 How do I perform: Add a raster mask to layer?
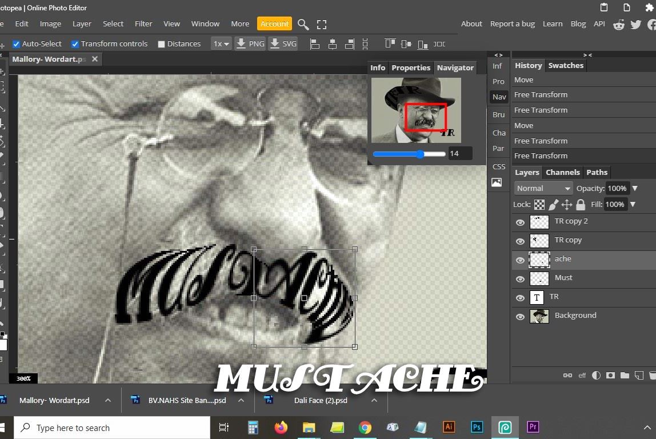coord(610,376)
